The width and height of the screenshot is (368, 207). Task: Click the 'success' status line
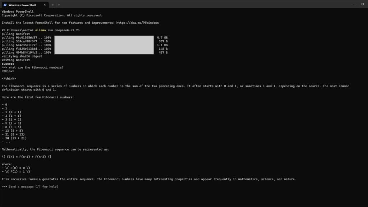[x=8, y=64]
